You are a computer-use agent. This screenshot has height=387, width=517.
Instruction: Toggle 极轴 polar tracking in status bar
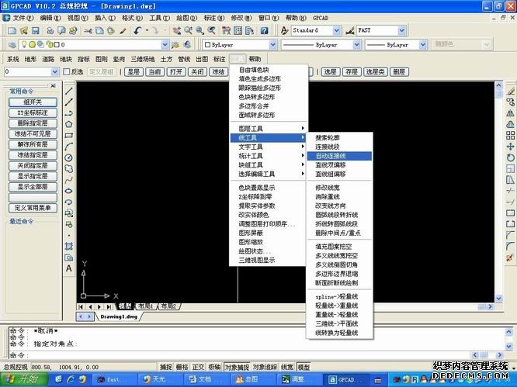coord(214,367)
